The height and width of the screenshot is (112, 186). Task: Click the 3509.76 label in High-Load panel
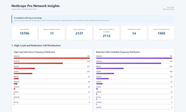(x=16, y=61)
